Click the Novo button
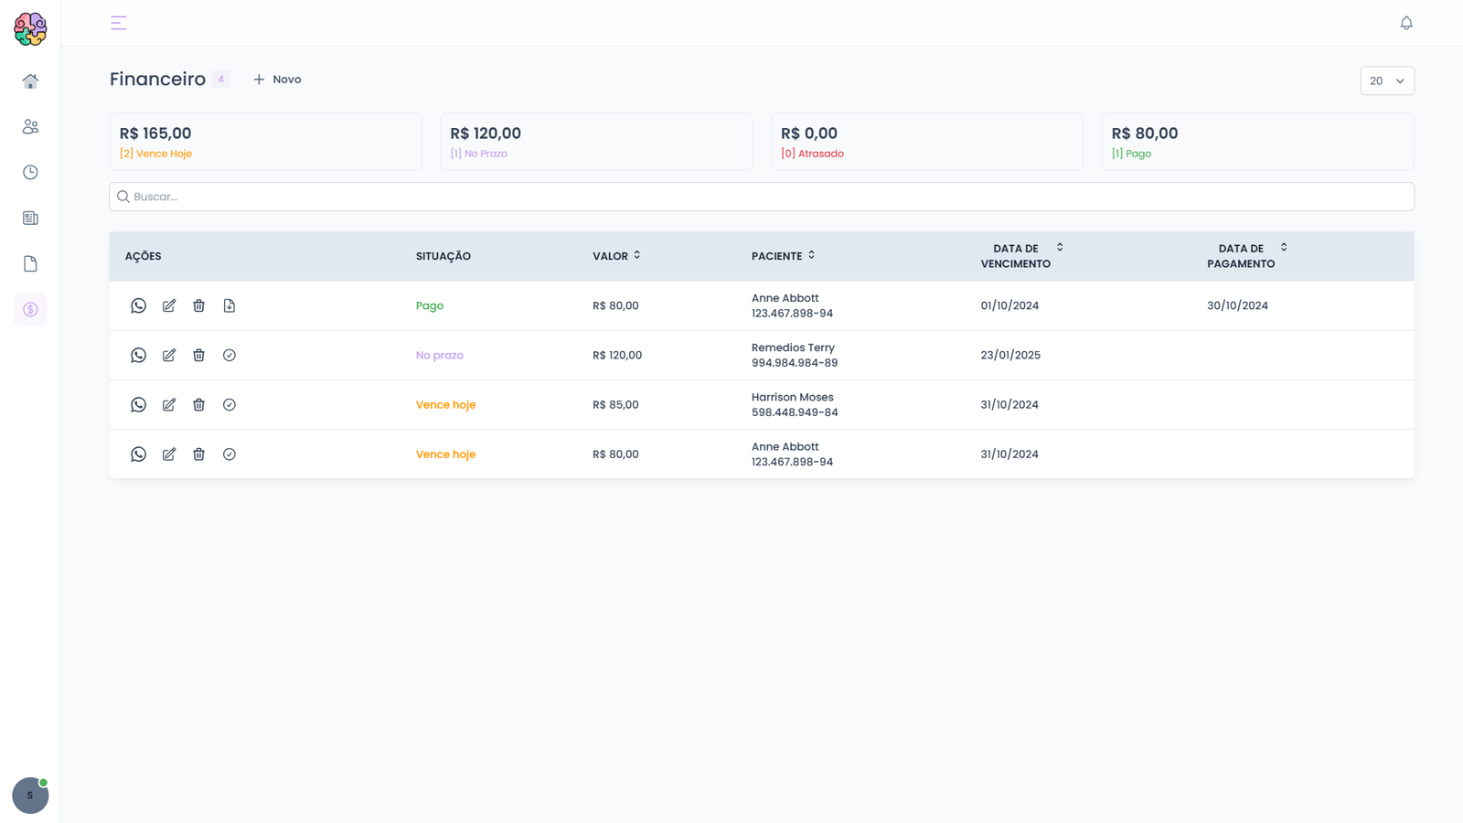This screenshot has width=1463, height=823. tap(277, 80)
